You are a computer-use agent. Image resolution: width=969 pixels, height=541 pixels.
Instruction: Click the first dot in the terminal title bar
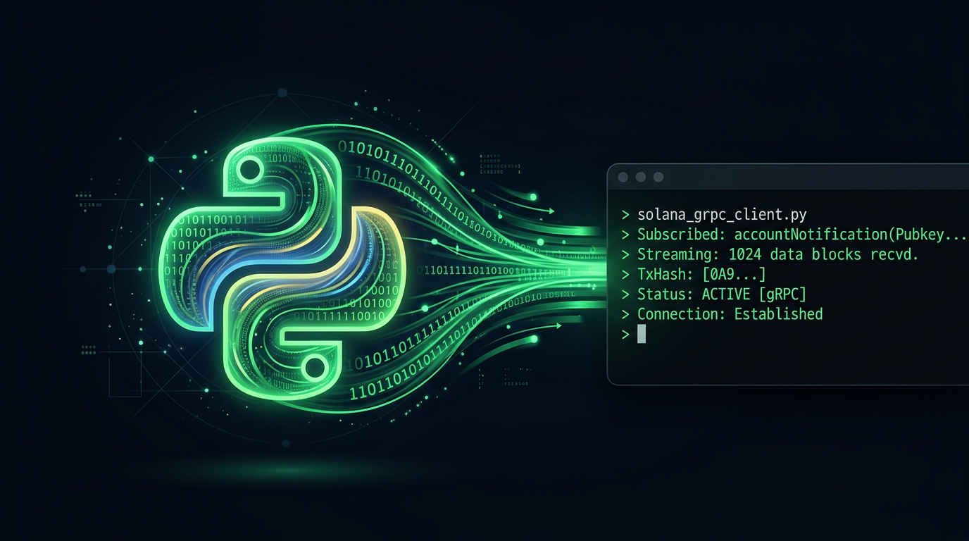623,178
